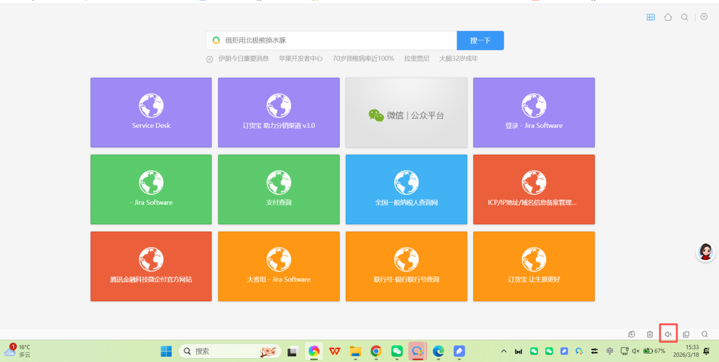Toggle the 中 input method indicator

609,351
